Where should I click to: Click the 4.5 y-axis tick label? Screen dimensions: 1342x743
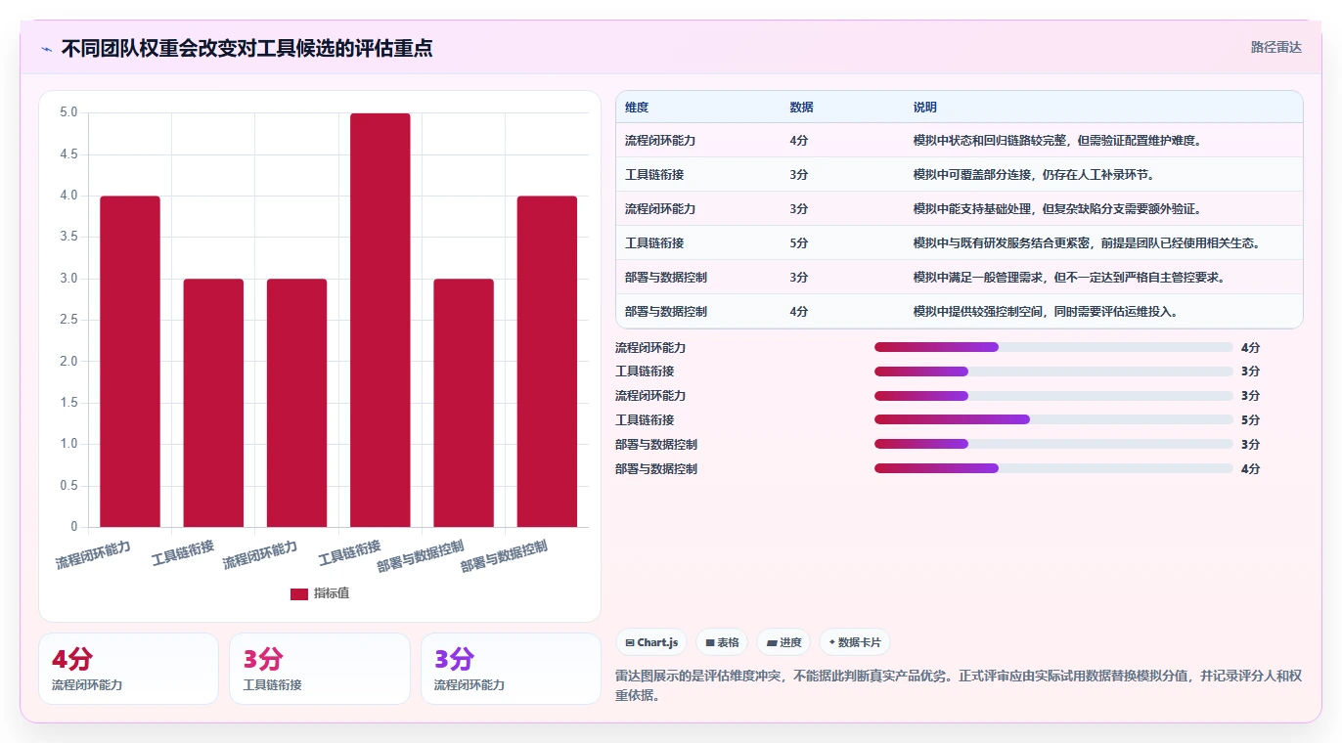(x=68, y=153)
